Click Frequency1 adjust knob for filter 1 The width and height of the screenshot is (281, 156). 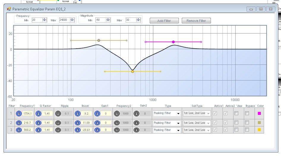(x=19, y=113)
